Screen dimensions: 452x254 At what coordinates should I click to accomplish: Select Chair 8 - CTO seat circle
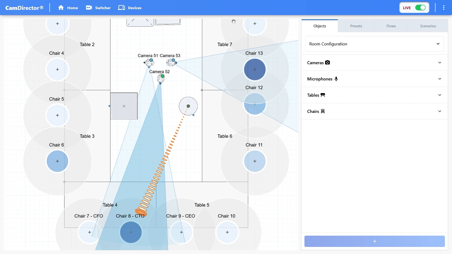coord(131,232)
